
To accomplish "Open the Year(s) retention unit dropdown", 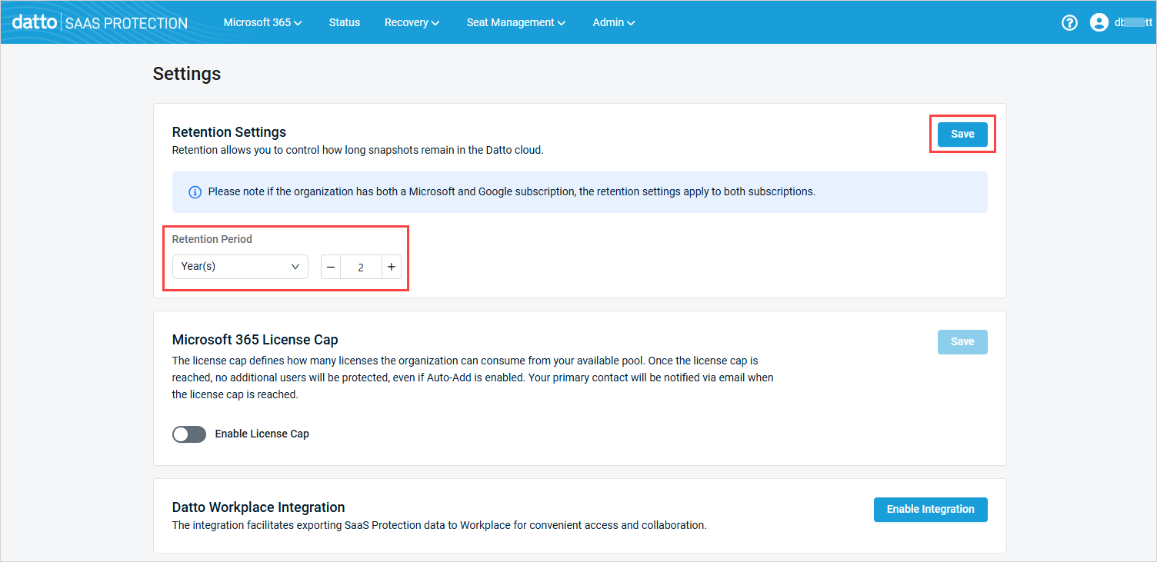I will coord(240,267).
